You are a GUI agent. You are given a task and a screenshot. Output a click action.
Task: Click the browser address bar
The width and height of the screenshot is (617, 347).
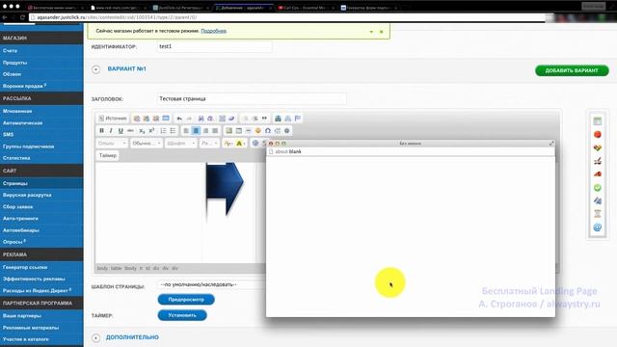coord(287,17)
